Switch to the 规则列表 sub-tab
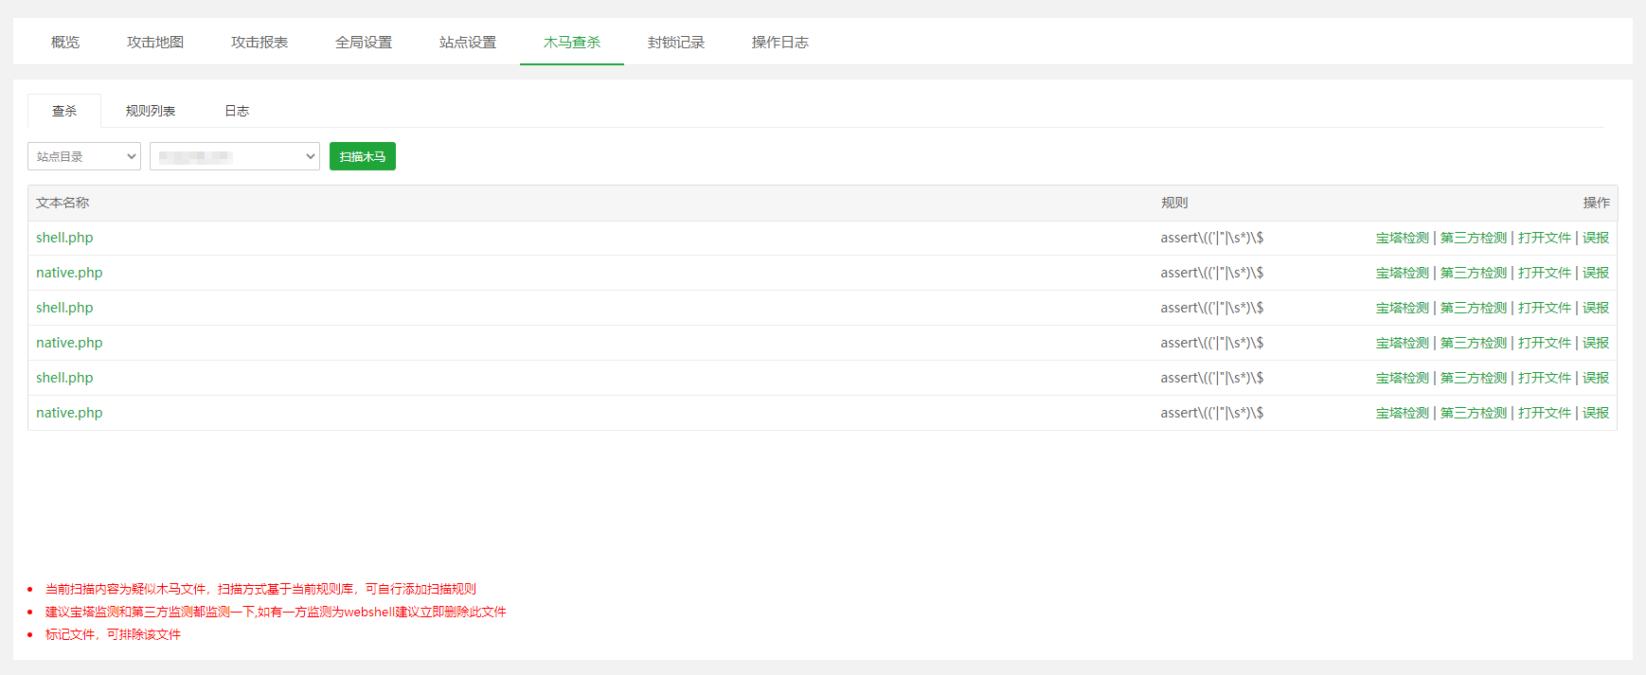This screenshot has height=675, width=1646. click(x=151, y=111)
